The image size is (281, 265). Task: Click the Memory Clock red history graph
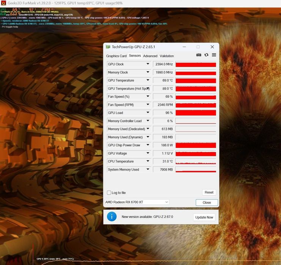196,72
